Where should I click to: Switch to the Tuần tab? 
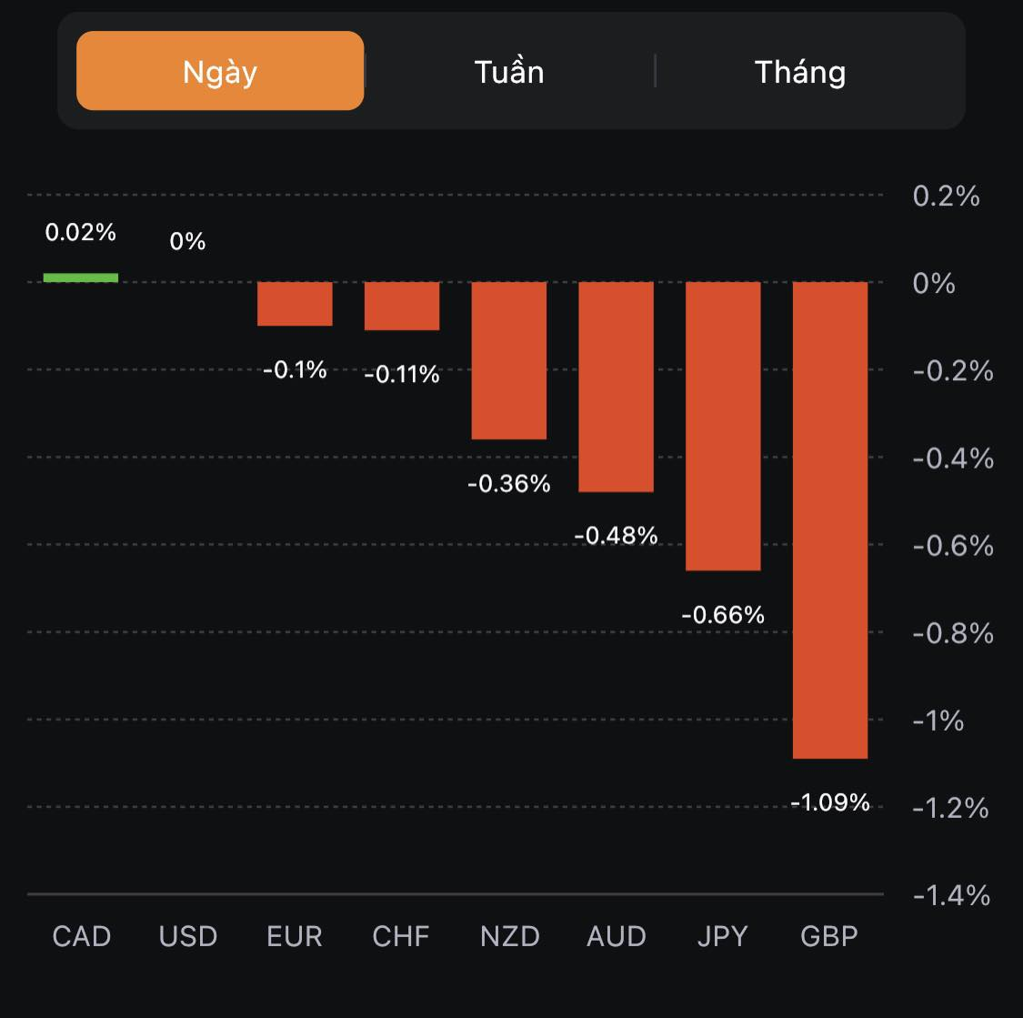509,71
